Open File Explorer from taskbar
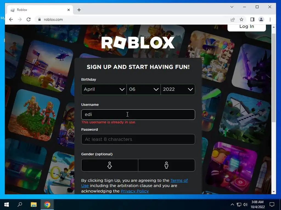Screen dimensions: 281x210 click(33, 205)
